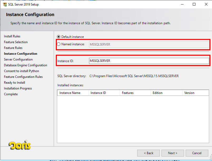Image resolution: width=212 pixels, height=161 pixels.
Task: Select the Instance Configuration step
Action: pyautogui.click(x=21, y=54)
